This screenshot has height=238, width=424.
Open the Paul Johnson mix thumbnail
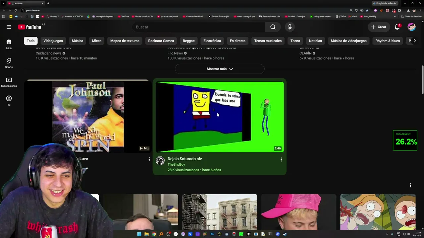point(88,116)
